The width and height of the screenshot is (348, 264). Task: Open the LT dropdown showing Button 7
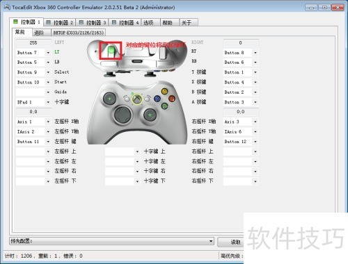[x=33, y=53]
